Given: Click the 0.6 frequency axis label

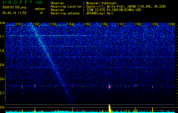Looking at the screenshot, I should (2, 107).
